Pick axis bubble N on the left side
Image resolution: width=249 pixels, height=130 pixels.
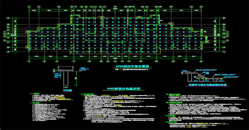point(9,18)
